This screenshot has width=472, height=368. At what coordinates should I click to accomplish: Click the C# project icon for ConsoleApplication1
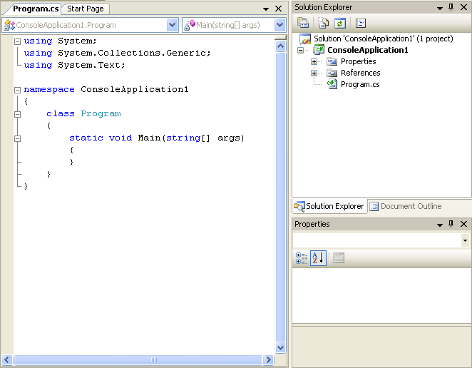click(319, 50)
